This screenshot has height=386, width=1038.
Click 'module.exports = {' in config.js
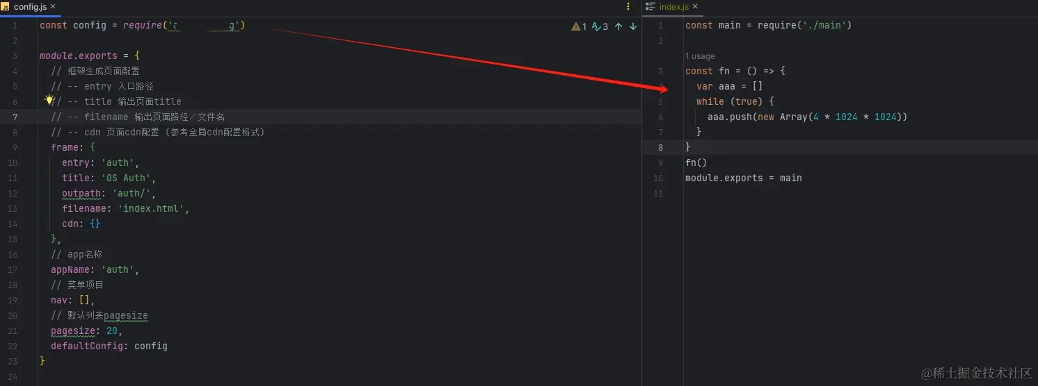coord(90,56)
